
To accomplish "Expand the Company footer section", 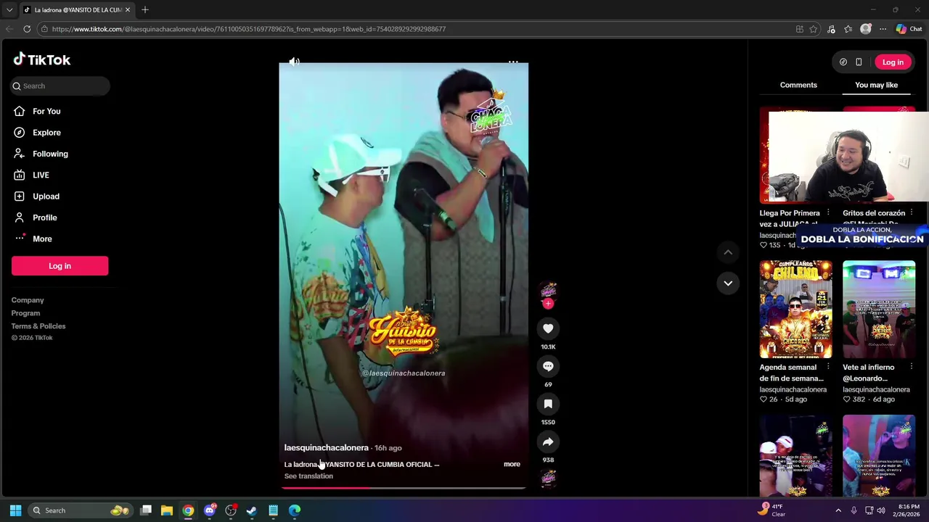I will 28,300.
